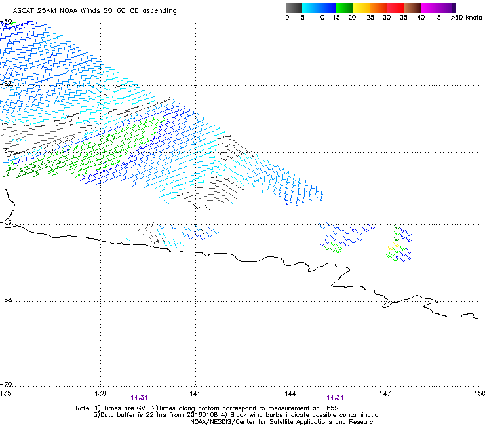Click the yellow wind barbs near longitude 147
The image size is (485, 426).
pos(392,247)
